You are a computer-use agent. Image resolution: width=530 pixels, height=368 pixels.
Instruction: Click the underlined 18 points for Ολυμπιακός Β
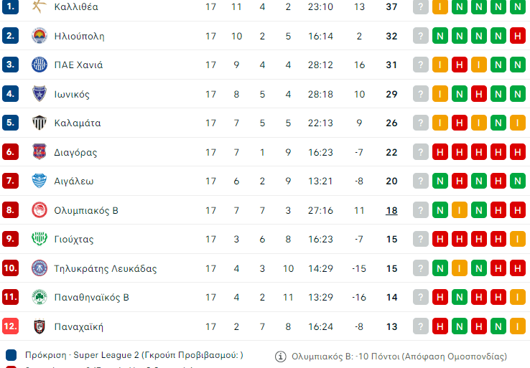[391, 210]
